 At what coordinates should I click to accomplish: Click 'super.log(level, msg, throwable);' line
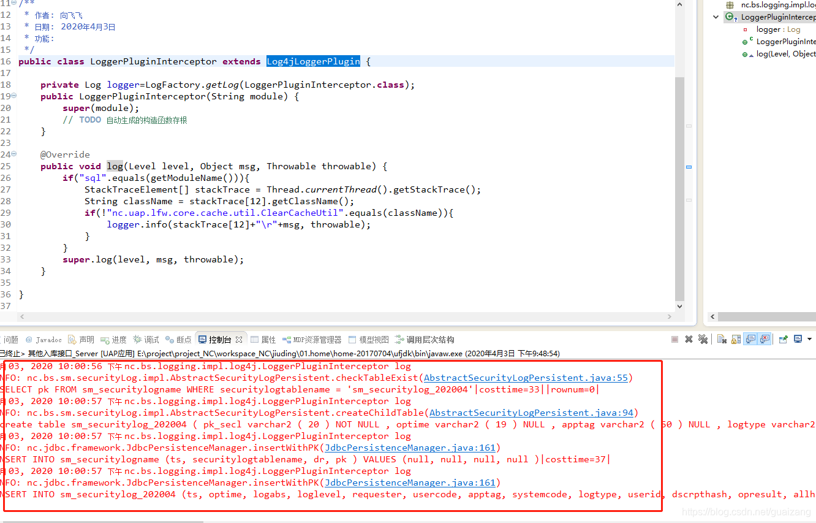pyautogui.click(x=153, y=259)
